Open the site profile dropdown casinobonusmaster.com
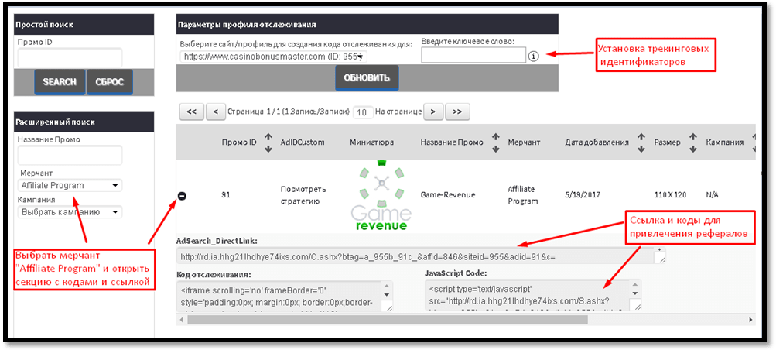The height and width of the screenshot is (350, 776). point(273,57)
